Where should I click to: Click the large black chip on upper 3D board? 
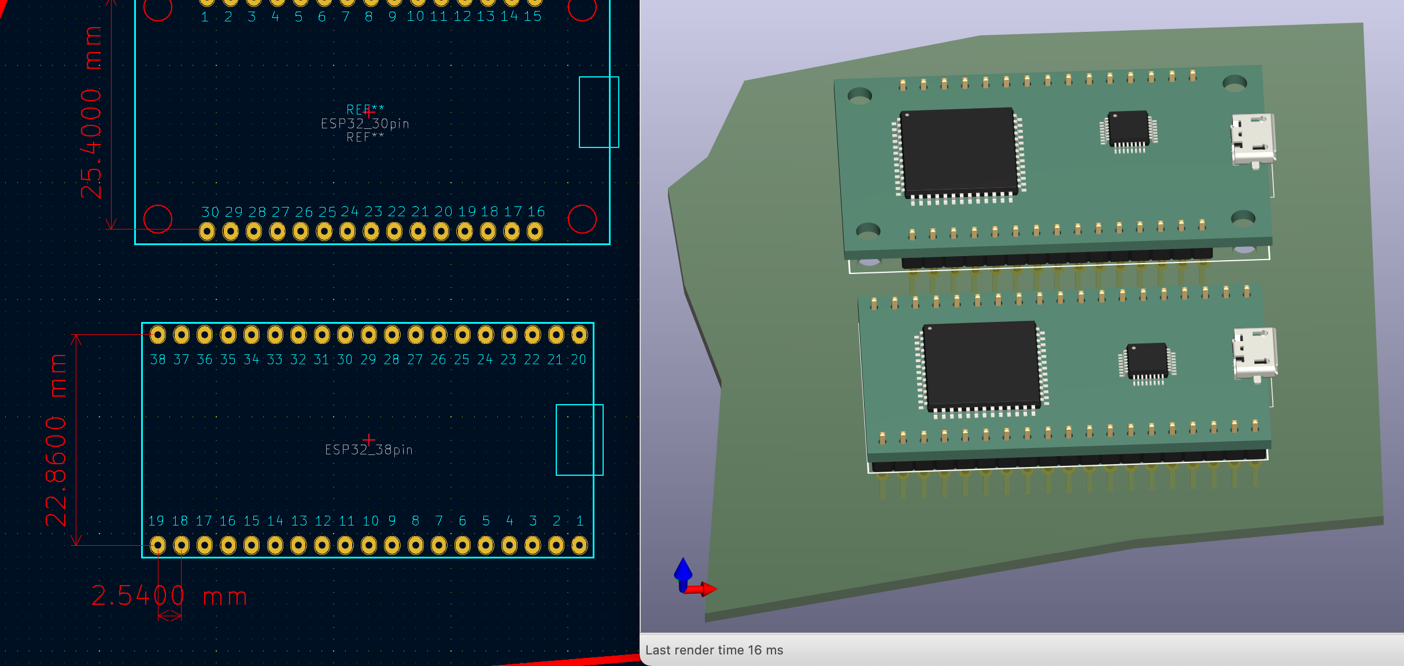pos(959,153)
